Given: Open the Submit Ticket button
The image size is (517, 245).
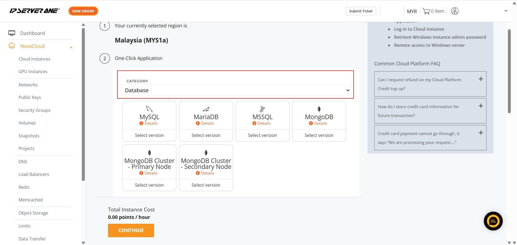Looking at the screenshot, I should (x=361, y=11).
